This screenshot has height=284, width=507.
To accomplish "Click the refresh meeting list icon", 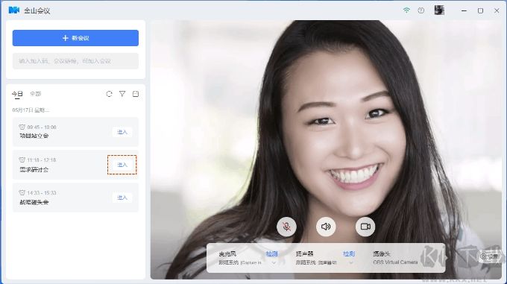I will point(110,94).
